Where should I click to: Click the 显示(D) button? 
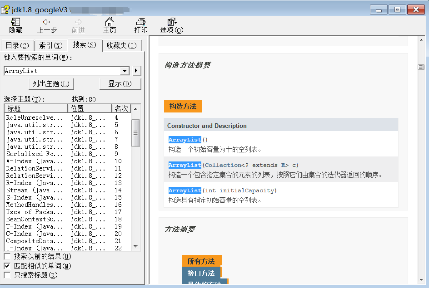point(120,84)
